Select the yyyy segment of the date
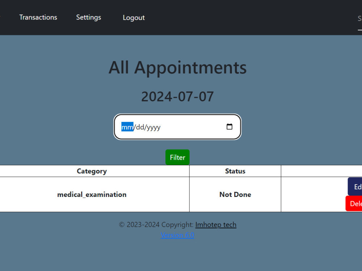The height and width of the screenshot is (271, 362). (x=153, y=127)
